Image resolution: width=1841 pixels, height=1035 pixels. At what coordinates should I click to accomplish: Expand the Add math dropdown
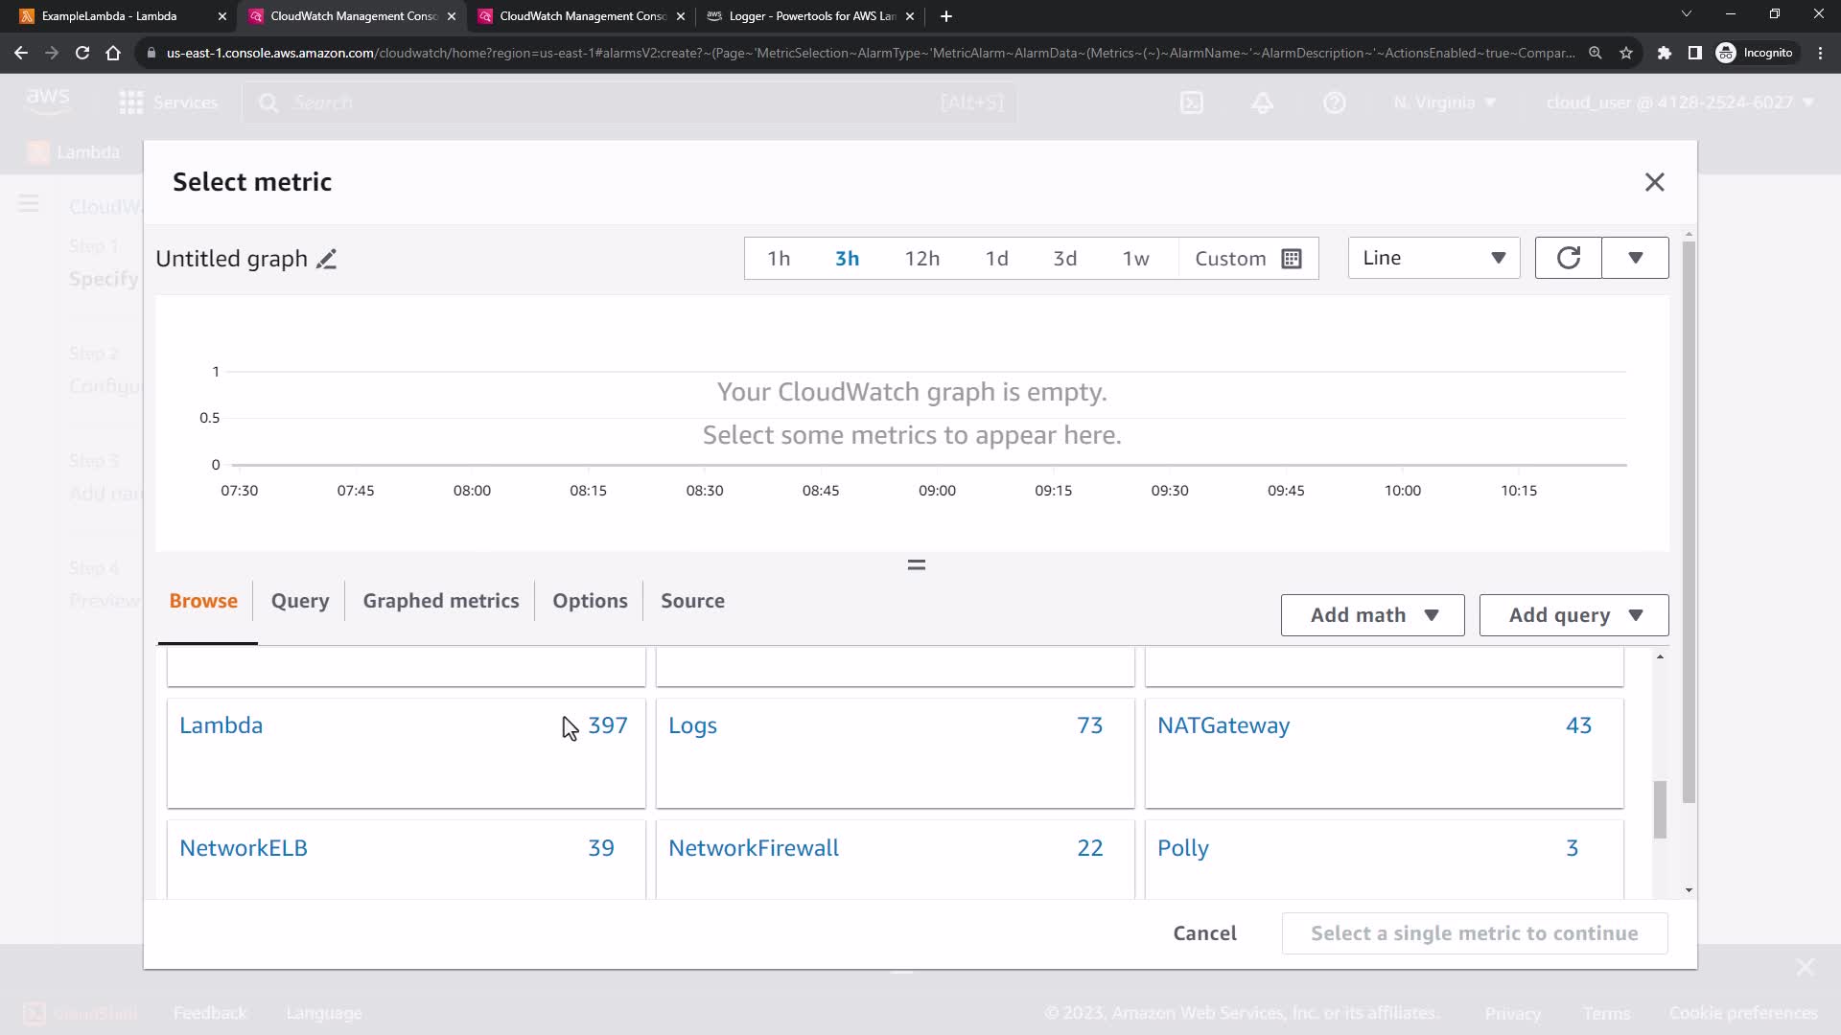(x=1372, y=615)
